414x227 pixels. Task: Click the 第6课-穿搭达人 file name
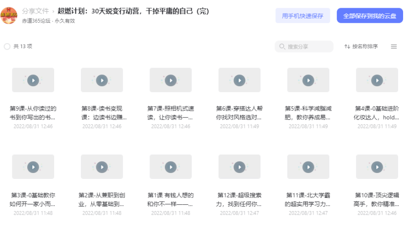239,113
